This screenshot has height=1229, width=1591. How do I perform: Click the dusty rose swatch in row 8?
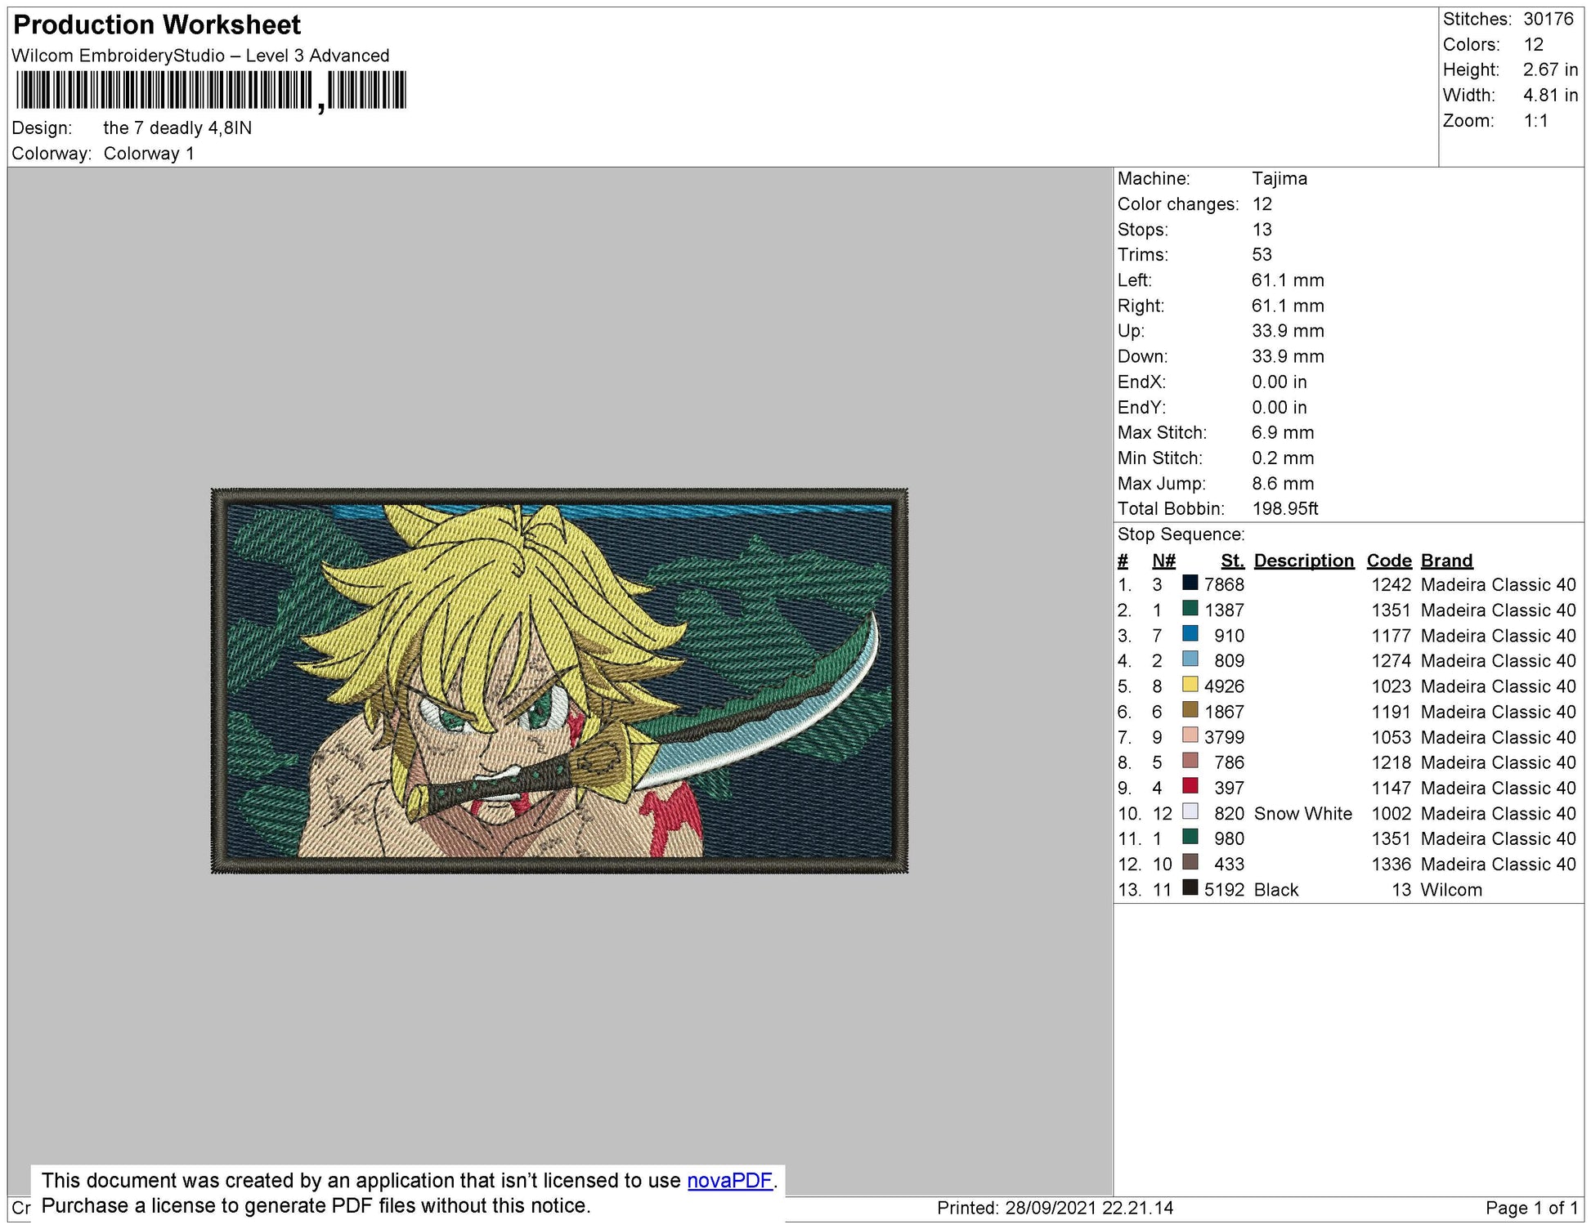click(x=1190, y=761)
